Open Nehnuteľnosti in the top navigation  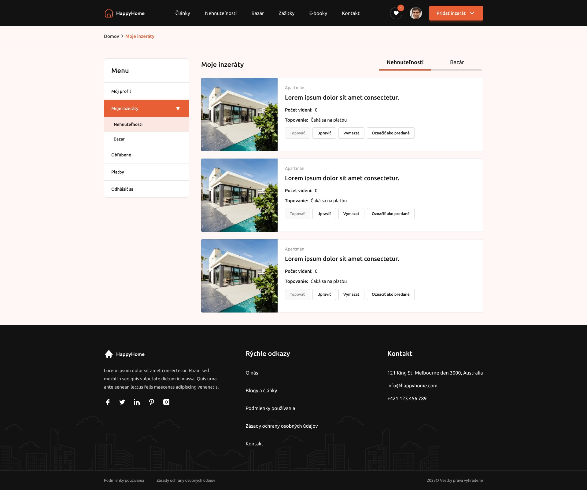tap(221, 13)
